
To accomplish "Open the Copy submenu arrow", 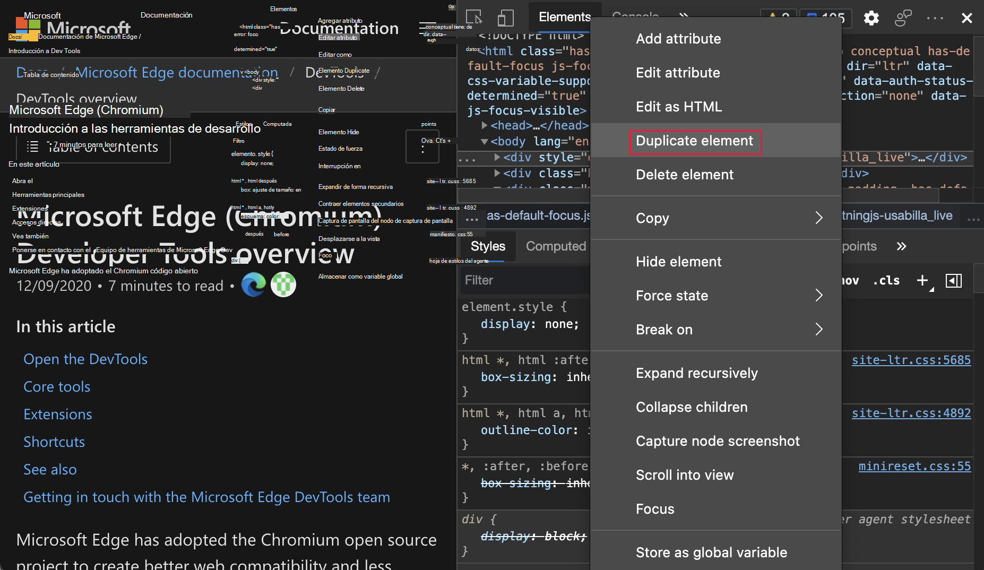I will click(819, 218).
